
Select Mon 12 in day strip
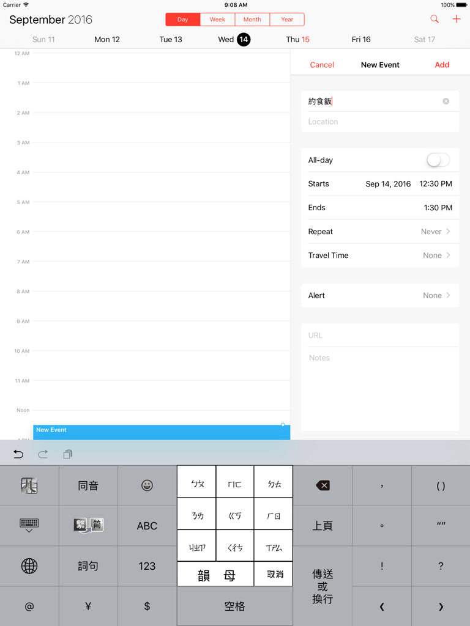107,40
